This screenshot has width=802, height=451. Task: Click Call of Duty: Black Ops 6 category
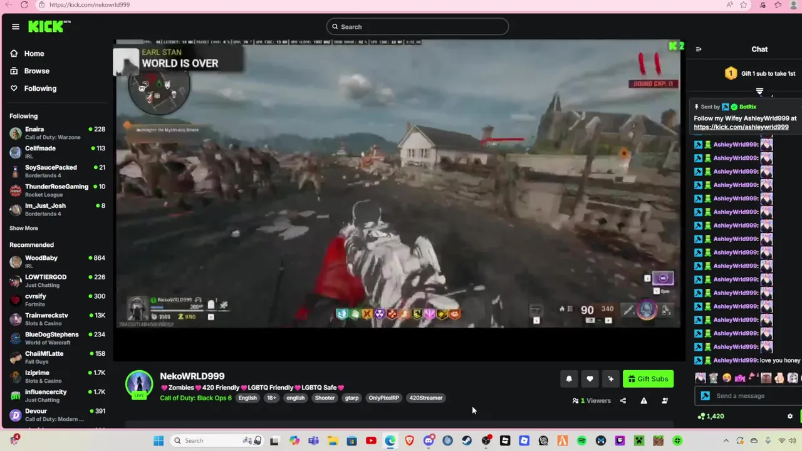coord(195,398)
